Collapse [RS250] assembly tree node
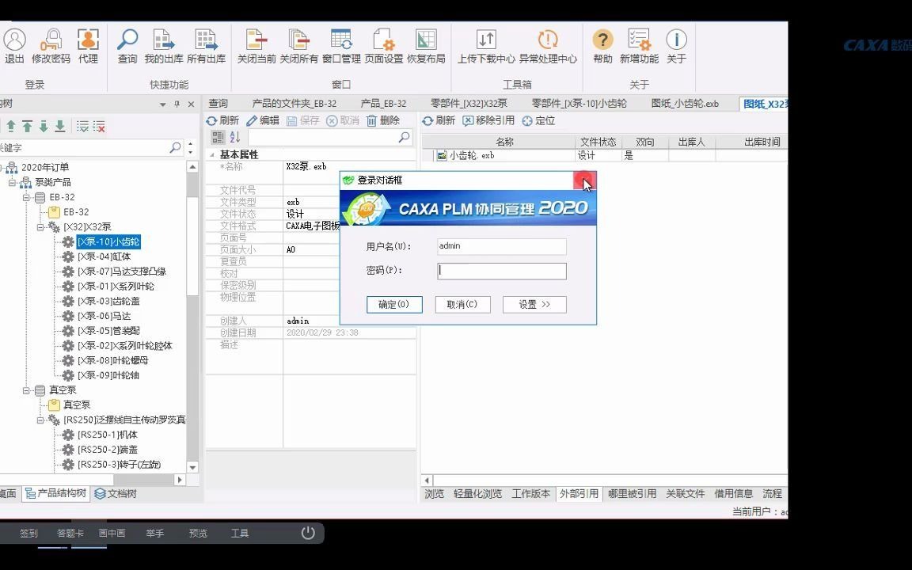 40,420
